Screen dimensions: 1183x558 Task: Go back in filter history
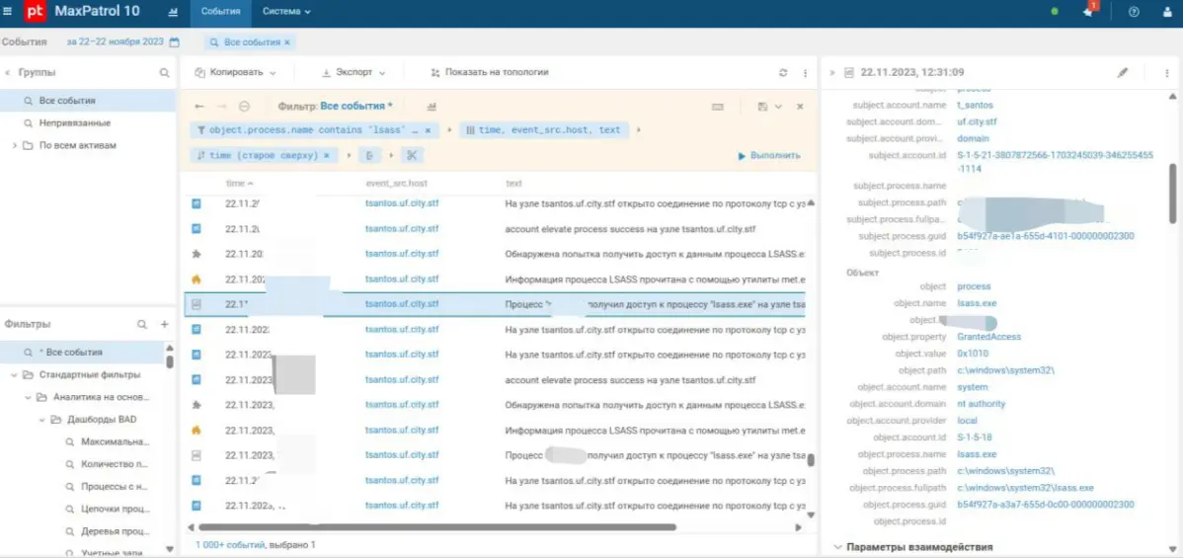click(199, 107)
